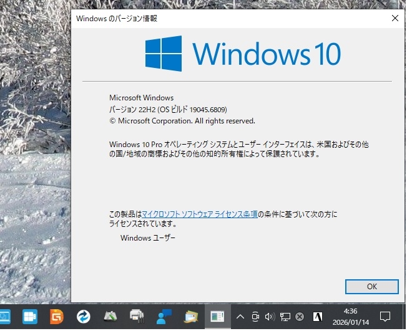Open the camera Meet Now tray icon
This screenshot has width=407, height=331.
(255, 317)
